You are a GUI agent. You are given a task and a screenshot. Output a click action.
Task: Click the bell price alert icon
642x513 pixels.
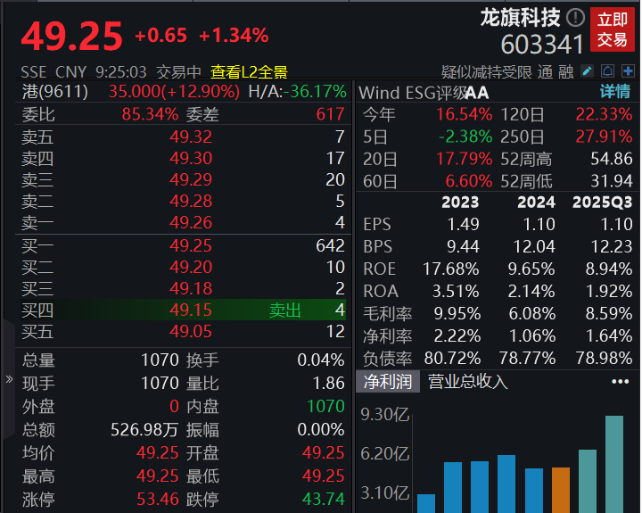click(x=606, y=71)
